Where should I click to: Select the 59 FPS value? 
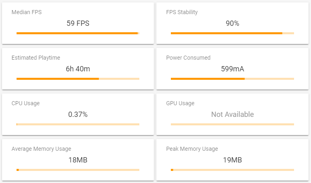(78, 23)
